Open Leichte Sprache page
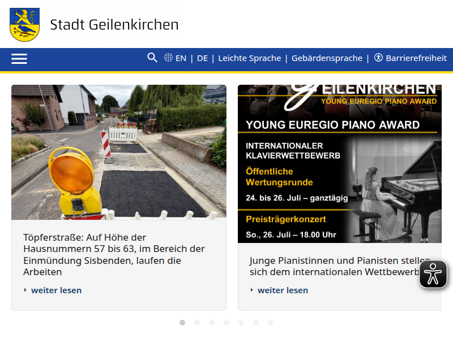 (x=250, y=58)
